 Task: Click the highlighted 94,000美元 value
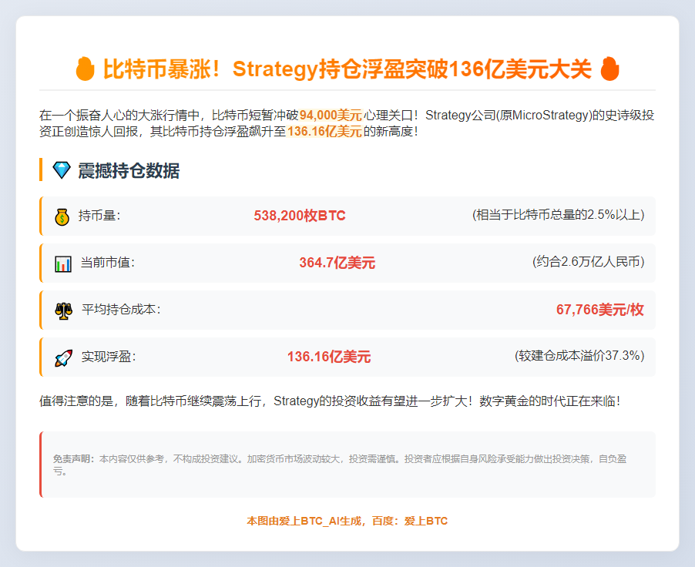tap(331, 116)
